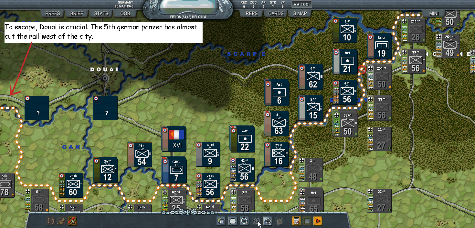This screenshot has width=475, height=228.
Task: Select the XVI corps HQ flag unit
Action: pos(174,139)
